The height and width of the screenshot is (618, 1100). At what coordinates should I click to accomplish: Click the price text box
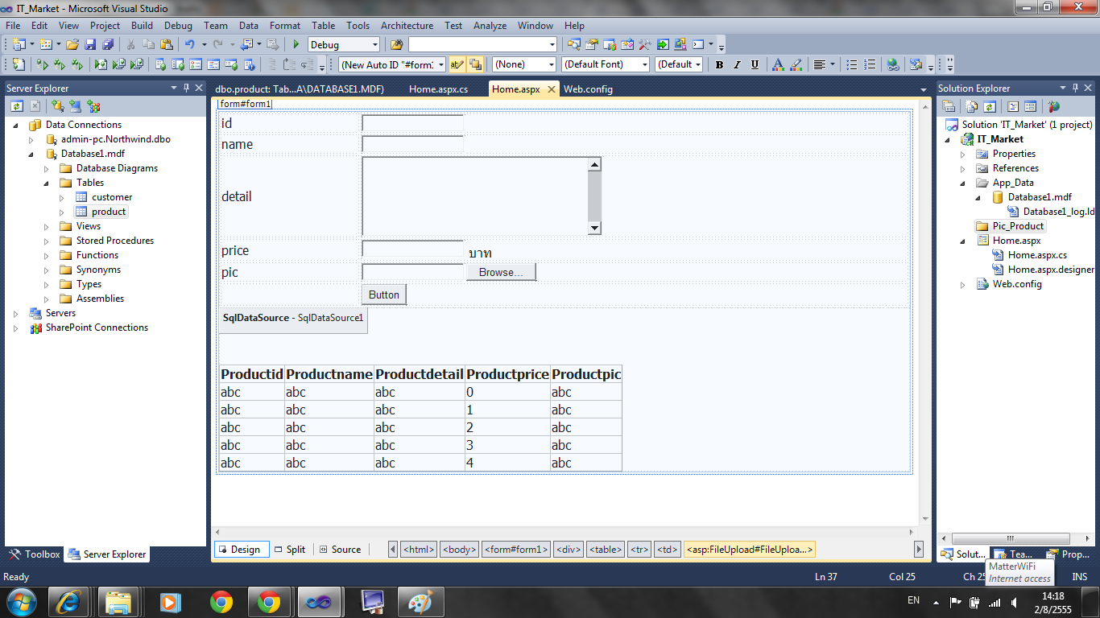pos(412,249)
